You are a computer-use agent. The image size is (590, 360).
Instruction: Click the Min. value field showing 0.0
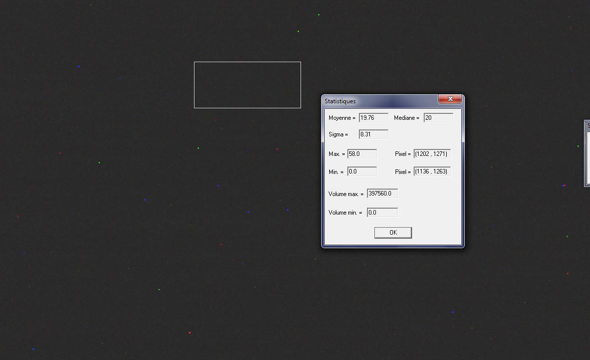(362, 171)
